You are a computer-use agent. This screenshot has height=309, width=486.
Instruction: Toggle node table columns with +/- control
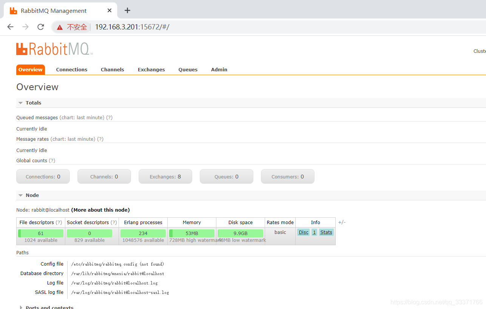[x=342, y=222]
